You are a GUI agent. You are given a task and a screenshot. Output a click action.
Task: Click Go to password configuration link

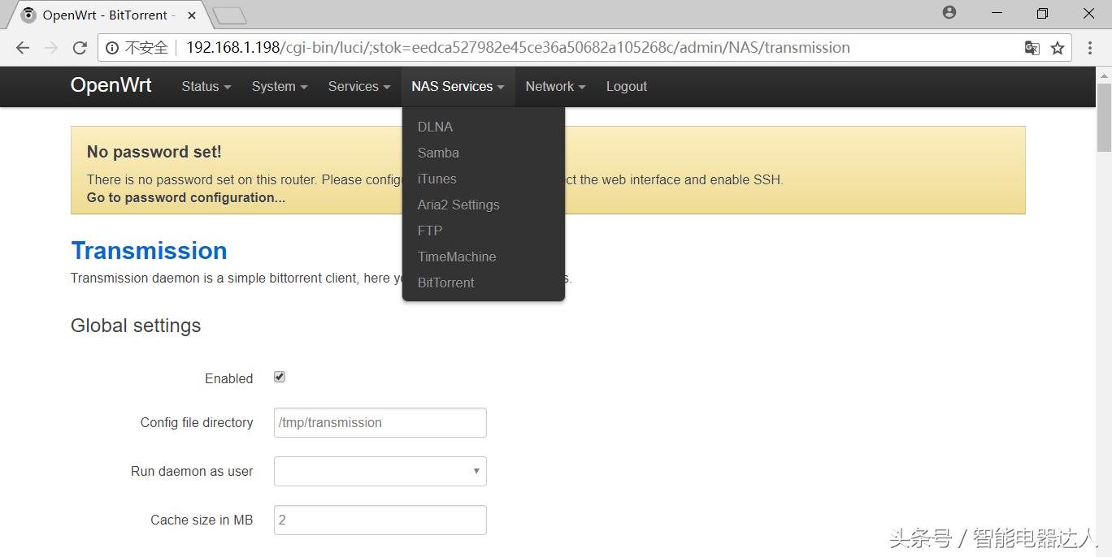click(186, 197)
